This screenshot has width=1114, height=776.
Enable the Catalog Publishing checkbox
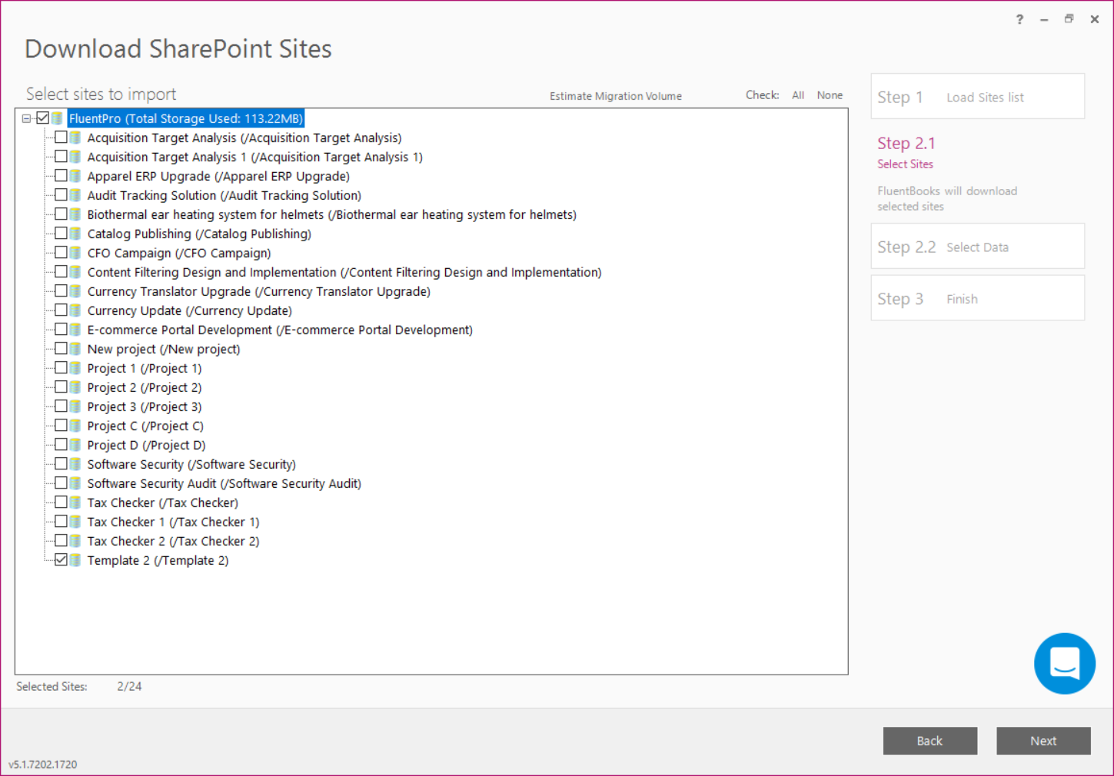[x=61, y=234]
